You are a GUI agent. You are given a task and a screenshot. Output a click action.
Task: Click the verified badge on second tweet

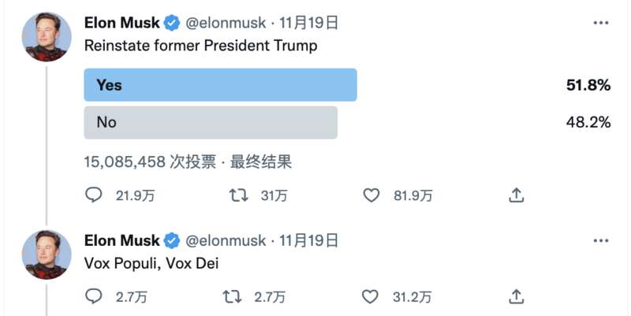[172, 241]
